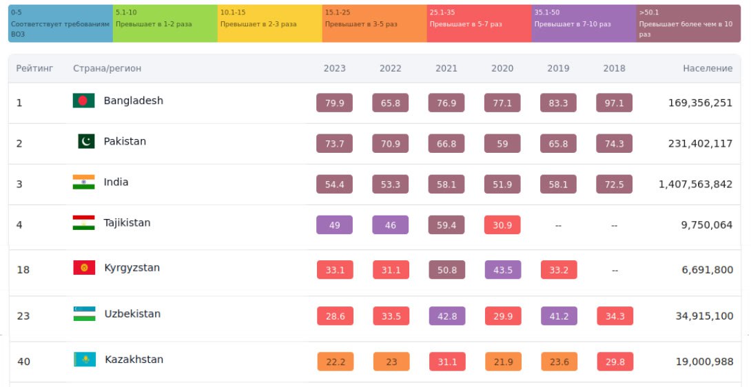Click Uzbekistan population 34,915,100
751x387 pixels.
705,316
